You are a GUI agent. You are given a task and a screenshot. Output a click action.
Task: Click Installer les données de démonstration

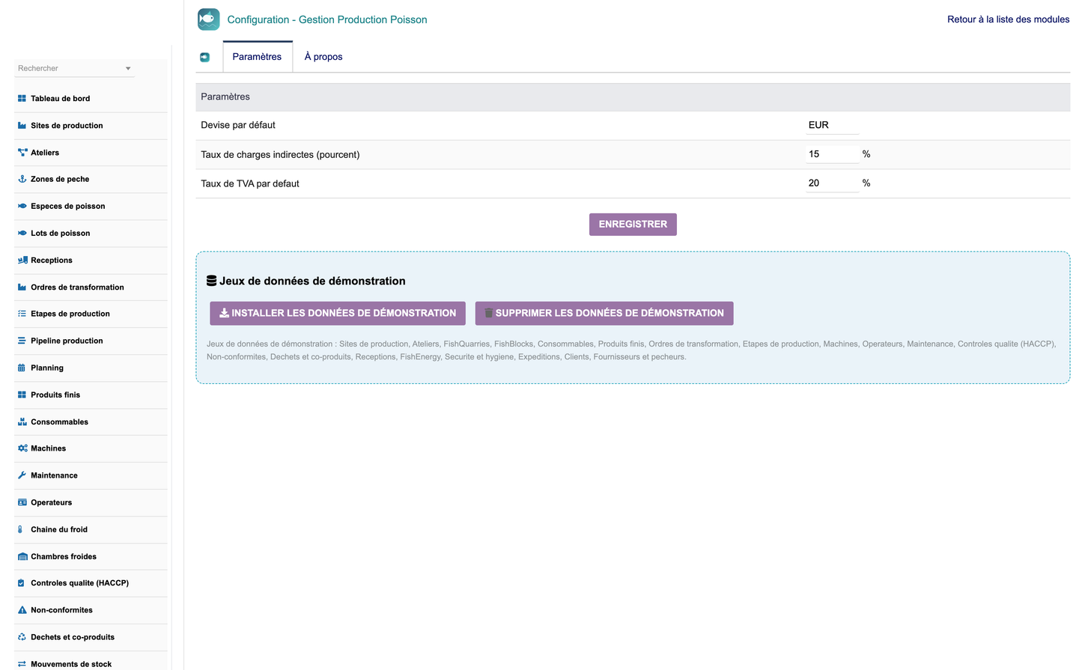pyautogui.click(x=338, y=313)
